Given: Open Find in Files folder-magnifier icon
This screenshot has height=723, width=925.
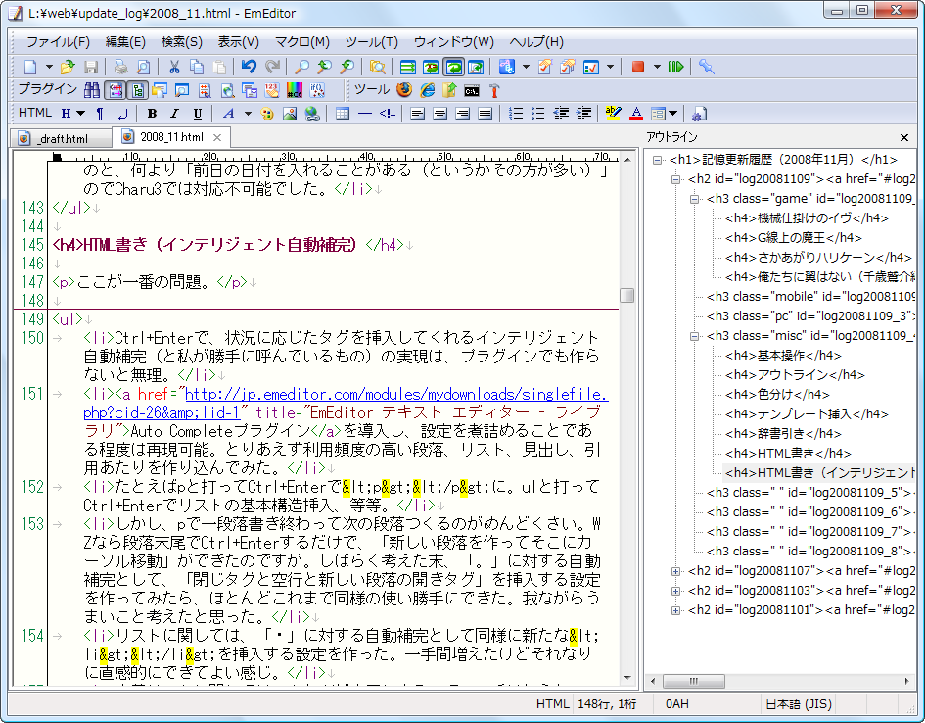Looking at the screenshot, I should pos(377,67).
